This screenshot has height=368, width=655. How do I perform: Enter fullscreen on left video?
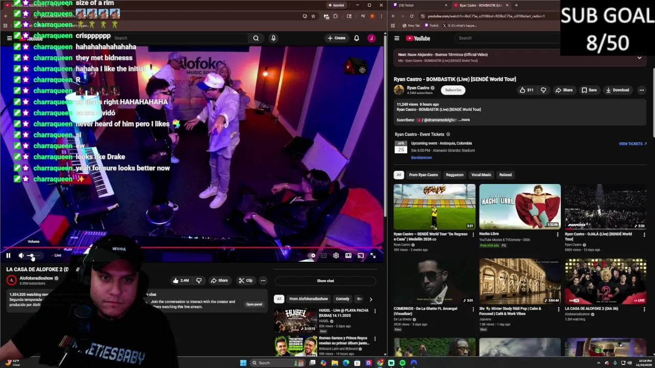[373, 256]
